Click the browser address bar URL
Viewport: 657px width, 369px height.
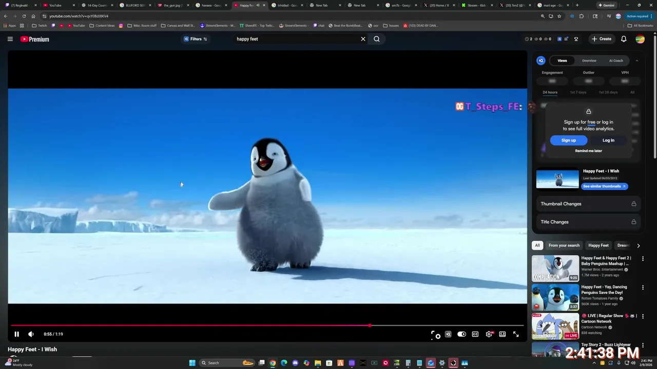[79, 16]
